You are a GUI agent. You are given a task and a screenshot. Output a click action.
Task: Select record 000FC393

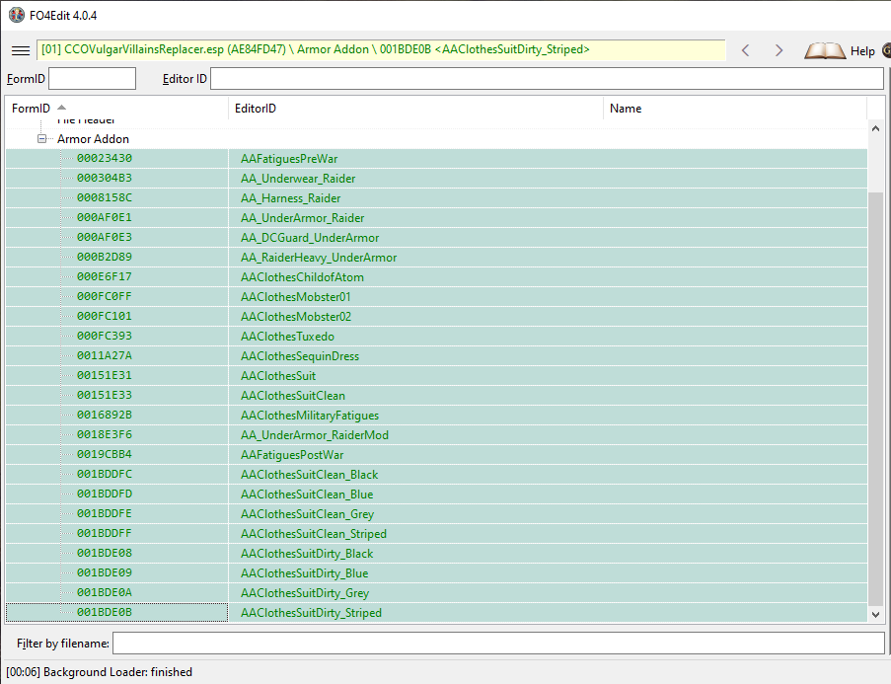[104, 336]
